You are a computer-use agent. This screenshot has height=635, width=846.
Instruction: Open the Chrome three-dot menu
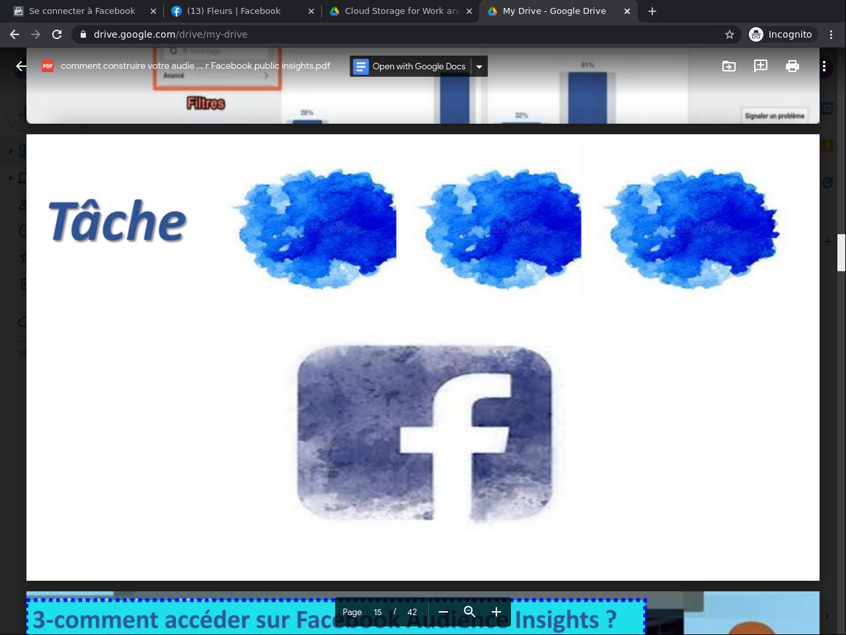click(x=831, y=34)
